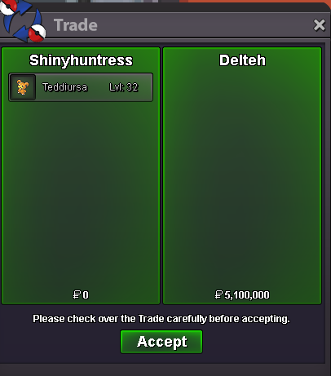The image size is (331, 376).
Task: Select the Teddiursa Lvl 32 entry
Action: (x=81, y=87)
